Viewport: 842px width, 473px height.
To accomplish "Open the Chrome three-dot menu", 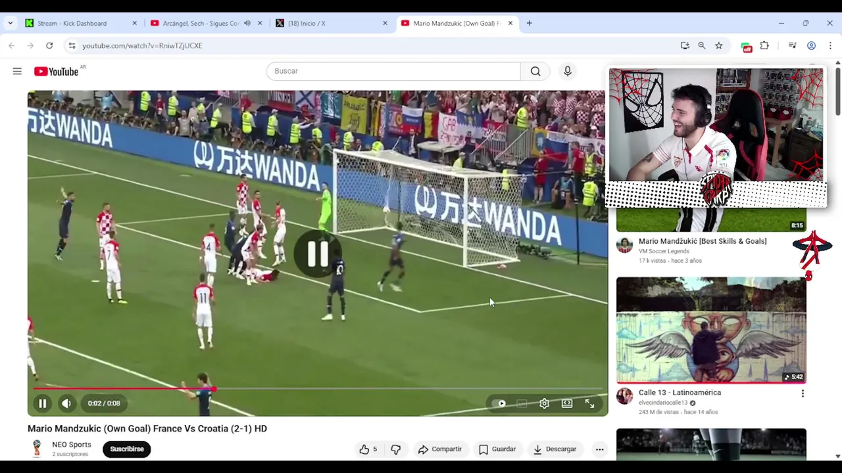I will pos(830,45).
